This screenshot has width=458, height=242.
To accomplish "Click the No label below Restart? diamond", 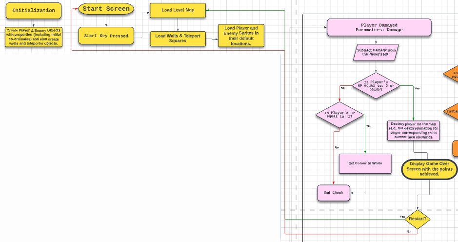I will click(408, 231).
